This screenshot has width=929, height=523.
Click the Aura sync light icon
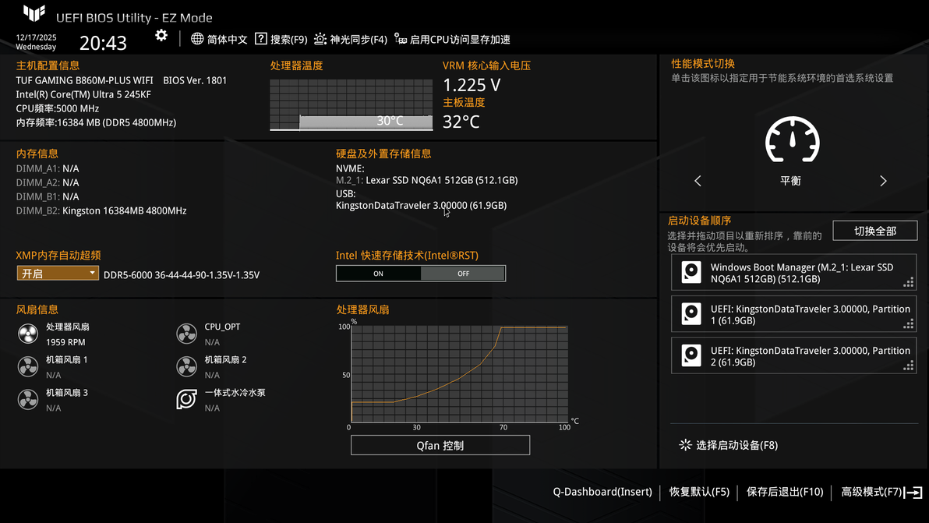coord(320,39)
